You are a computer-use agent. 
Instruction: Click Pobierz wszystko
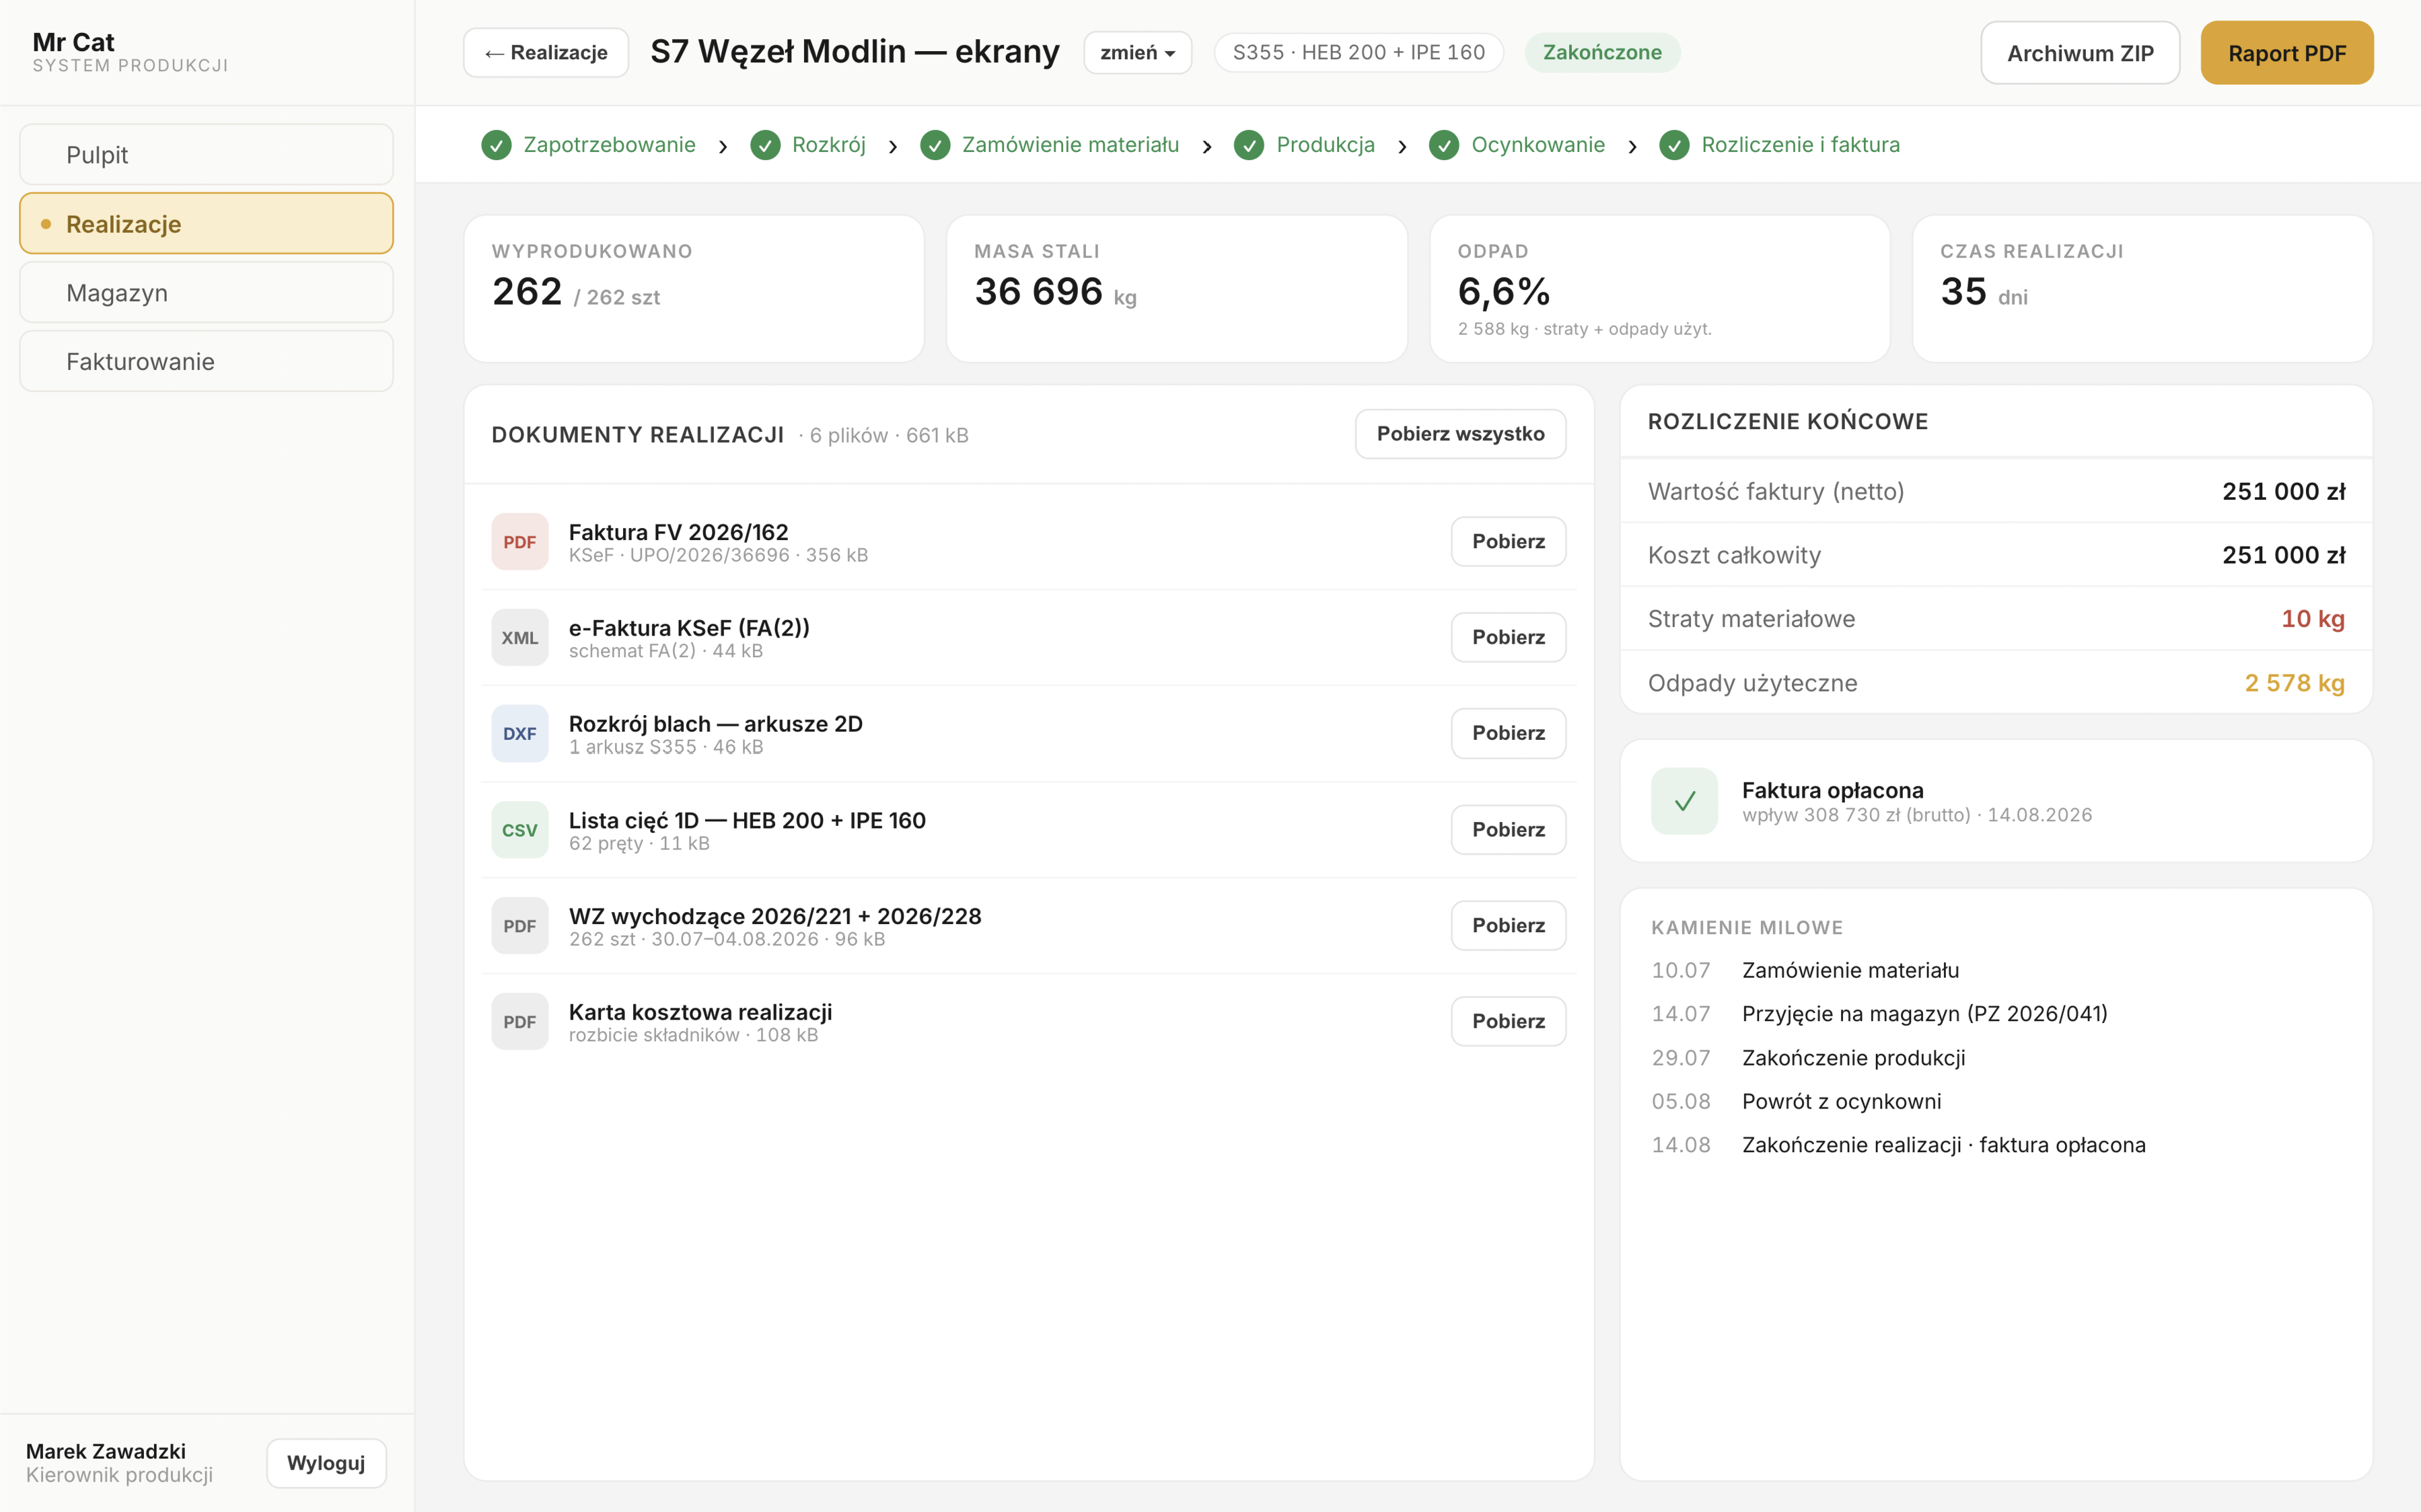coord(1461,434)
